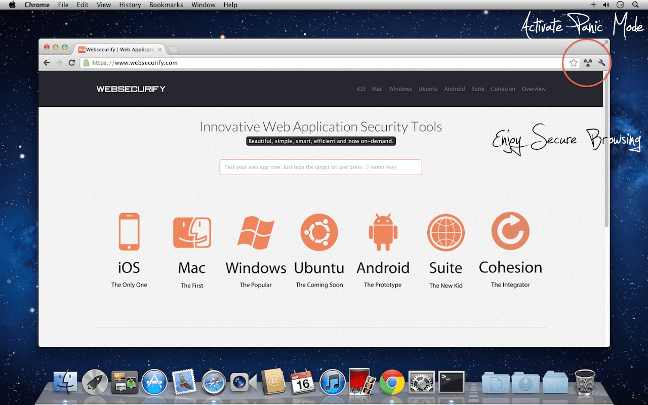
Task: Click 'The Coming Soon' under Ubuntu
Action: point(319,285)
